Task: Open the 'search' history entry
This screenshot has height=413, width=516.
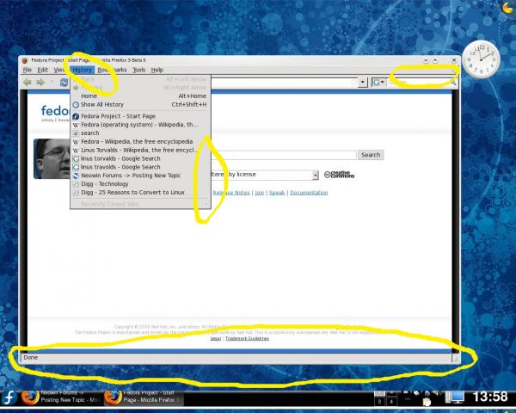Action: (x=140, y=133)
